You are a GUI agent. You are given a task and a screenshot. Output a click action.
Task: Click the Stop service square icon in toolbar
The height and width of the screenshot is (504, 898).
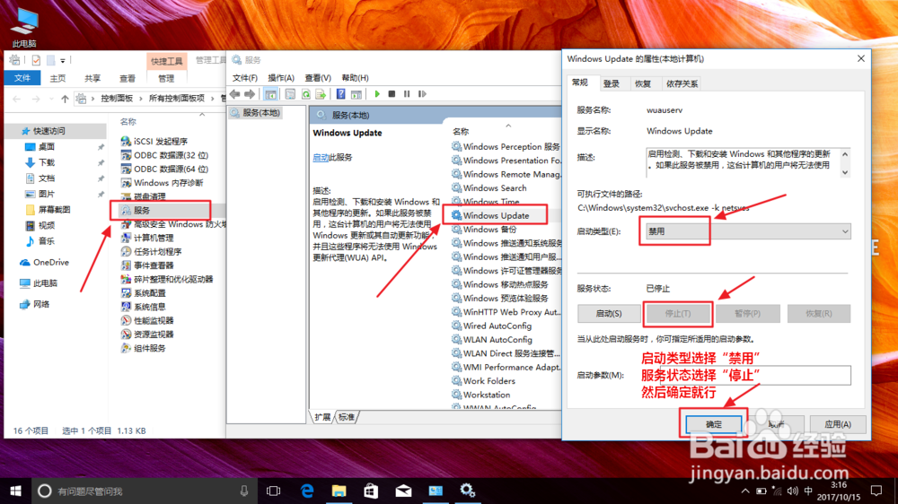(x=392, y=94)
